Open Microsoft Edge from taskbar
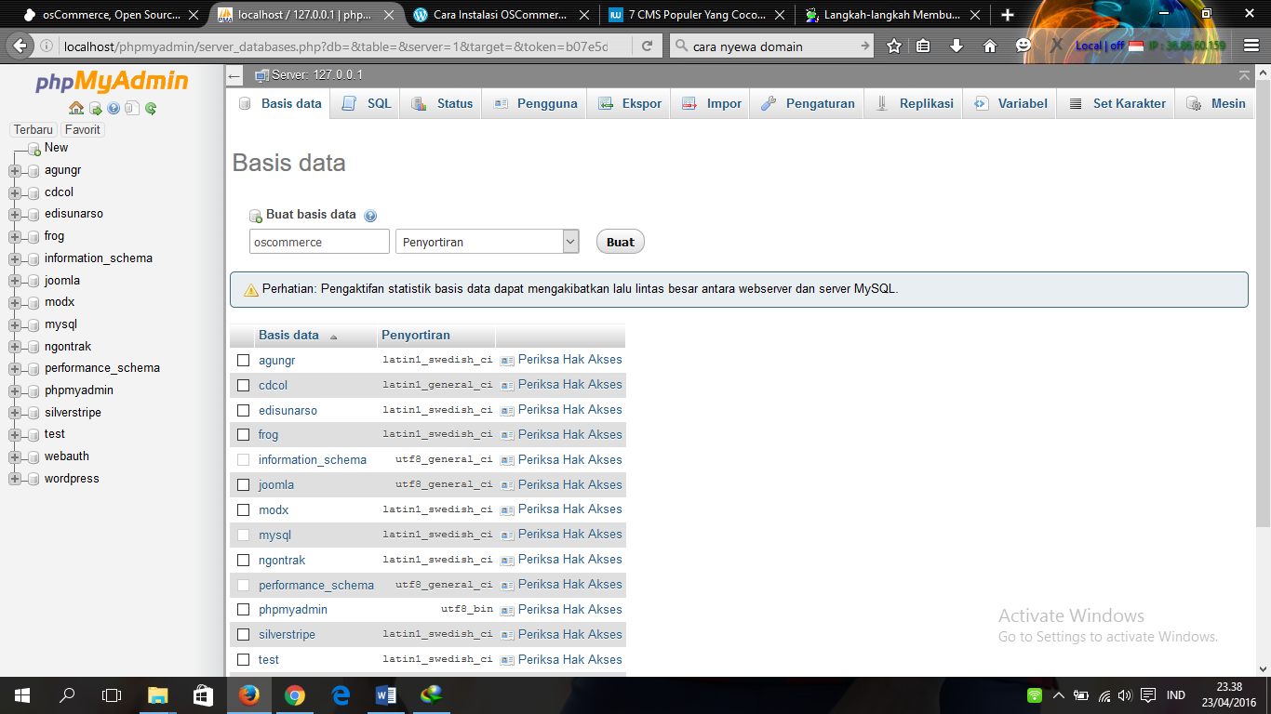This screenshot has width=1271, height=714. pyautogui.click(x=340, y=694)
